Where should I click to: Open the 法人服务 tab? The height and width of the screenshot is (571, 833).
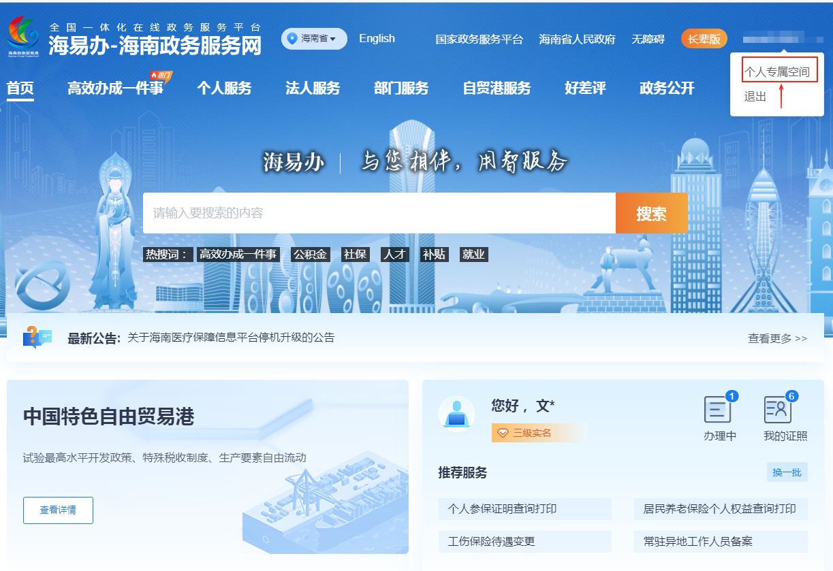pyautogui.click(x=313, y=88)
